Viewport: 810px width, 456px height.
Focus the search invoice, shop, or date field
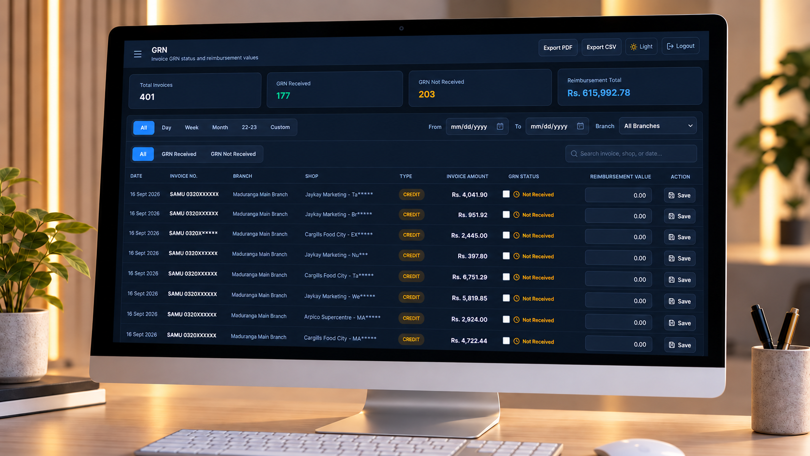pyautogui.click(x=631, y=154)
